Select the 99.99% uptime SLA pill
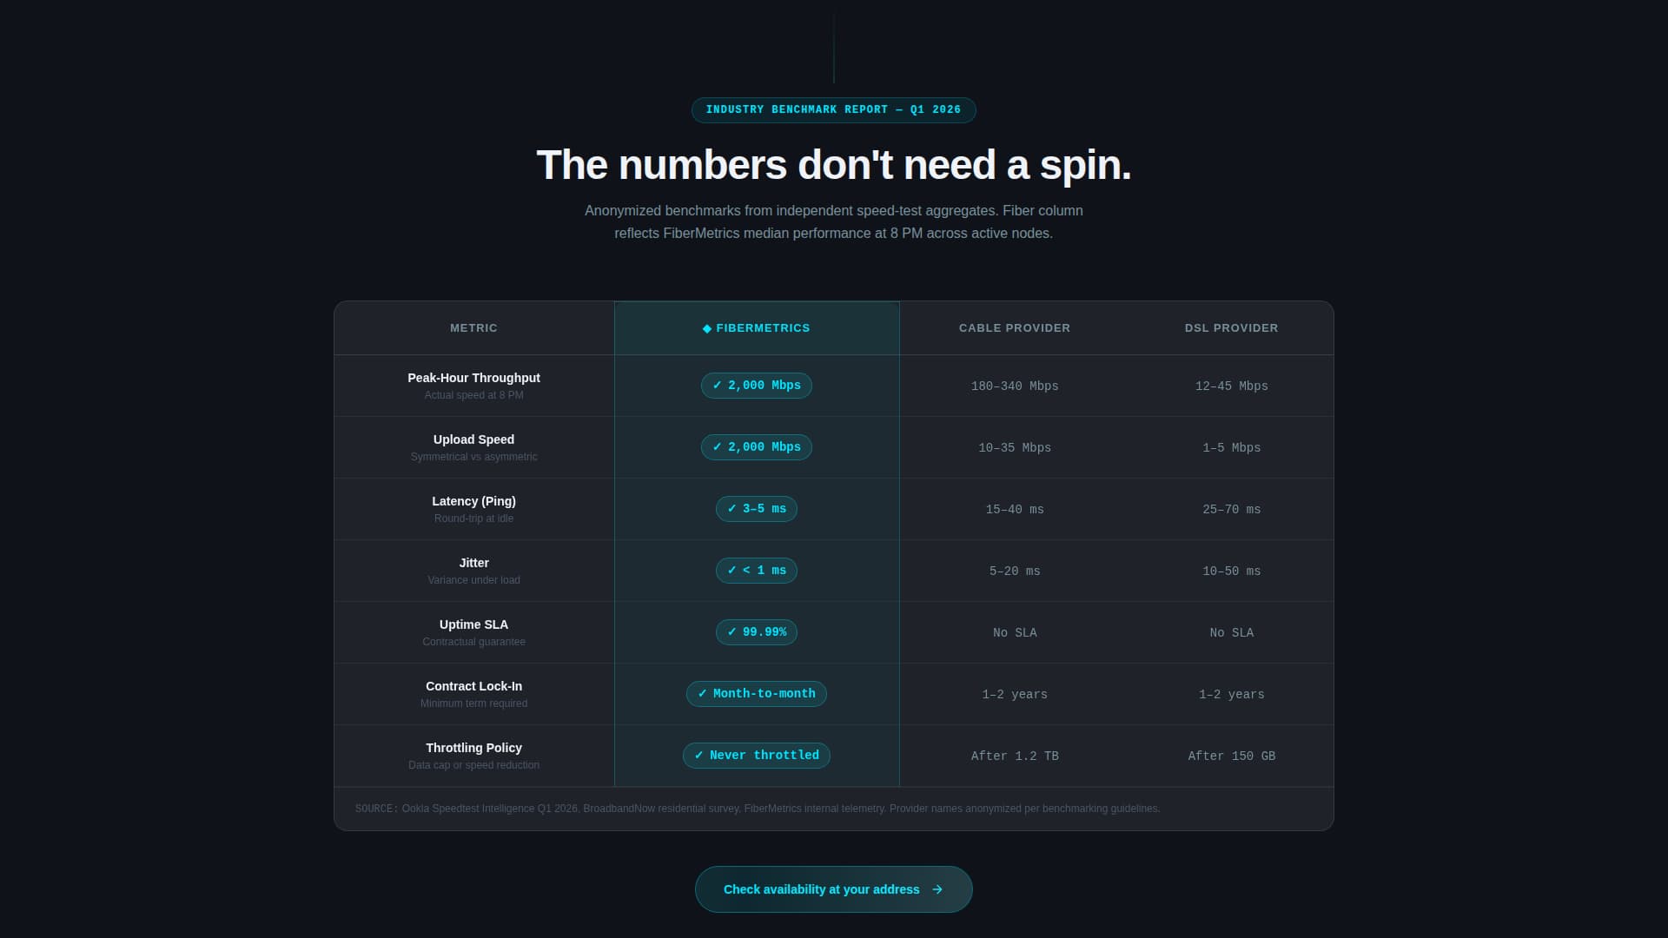Viewport: 1668px width, 938px height. coord(757,632)
